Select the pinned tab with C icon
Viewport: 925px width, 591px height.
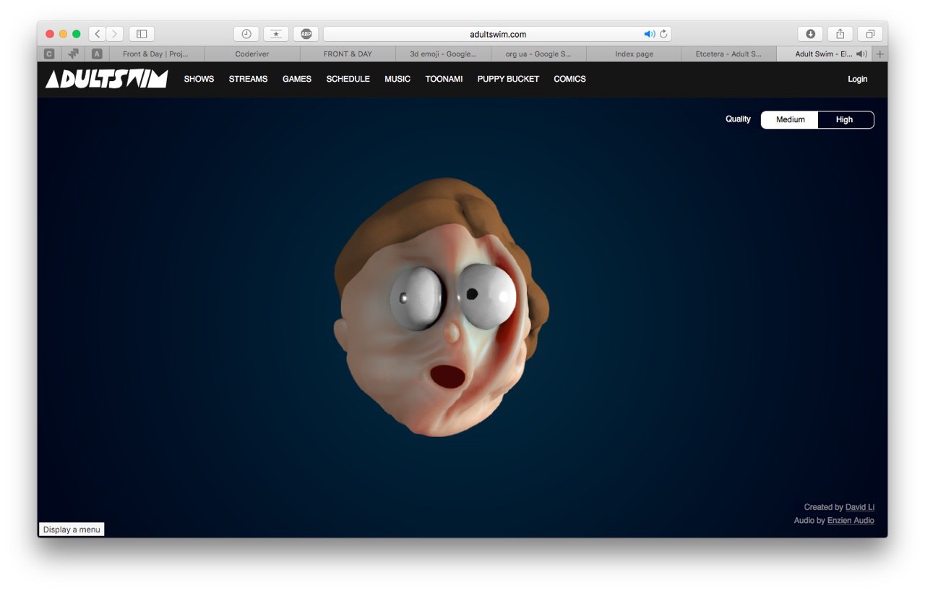49,54
